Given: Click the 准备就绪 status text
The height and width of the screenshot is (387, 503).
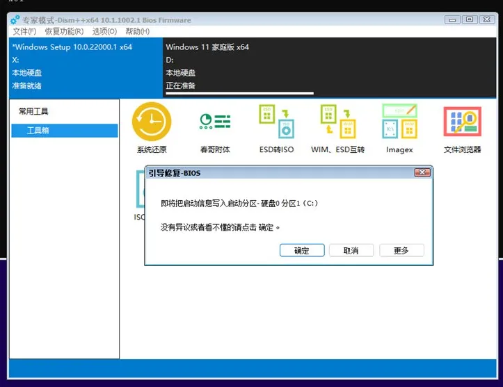Looking at the screenshot, I should coord(27,86).
